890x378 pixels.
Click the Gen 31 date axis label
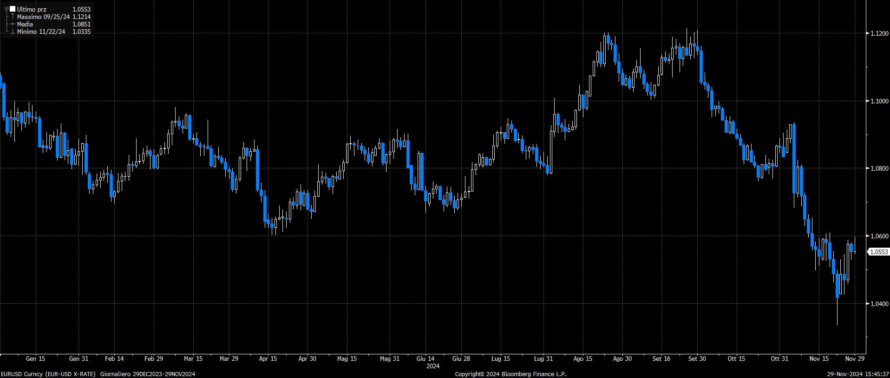79,359
